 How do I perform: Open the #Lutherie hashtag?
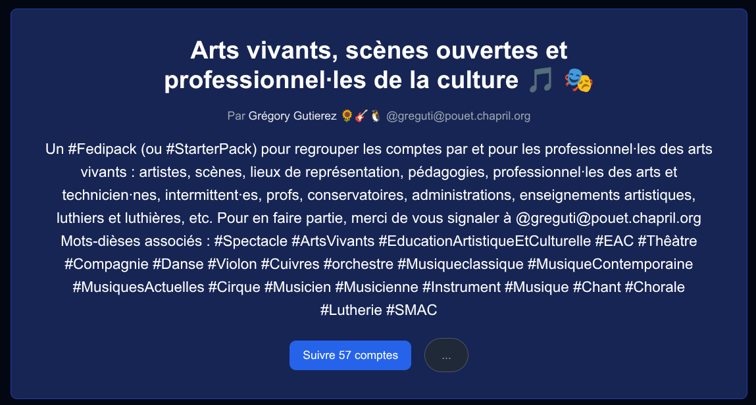click(x=351, y=310)
